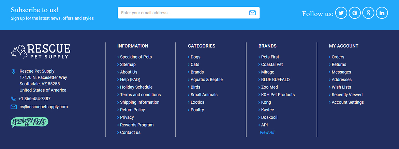
Task: Open the BLUE BUFFALO brand
Action: click(275, 79)
